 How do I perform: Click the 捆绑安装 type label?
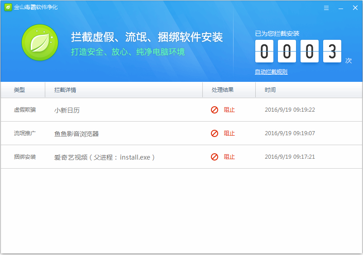25,157
